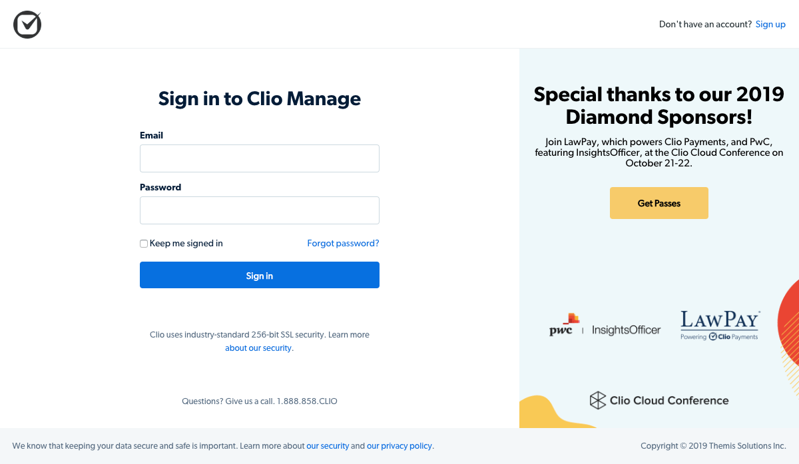Click the Clio checkmark logo in the header
799x464 pixels.
27,24
